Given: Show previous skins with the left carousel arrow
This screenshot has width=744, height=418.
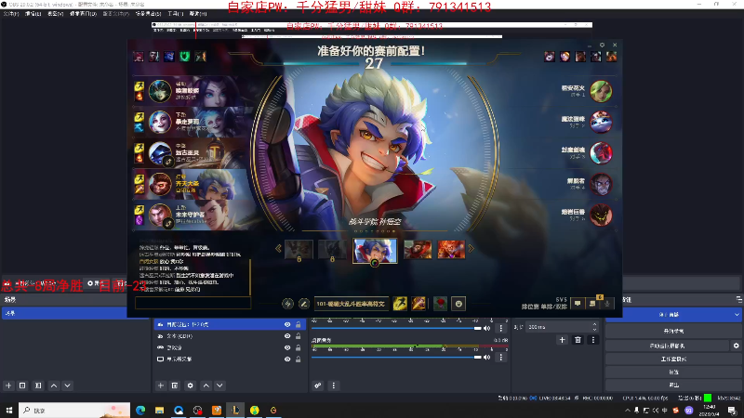Looking at the screenshot, I should pyautogui.click(x=278, y=249).
